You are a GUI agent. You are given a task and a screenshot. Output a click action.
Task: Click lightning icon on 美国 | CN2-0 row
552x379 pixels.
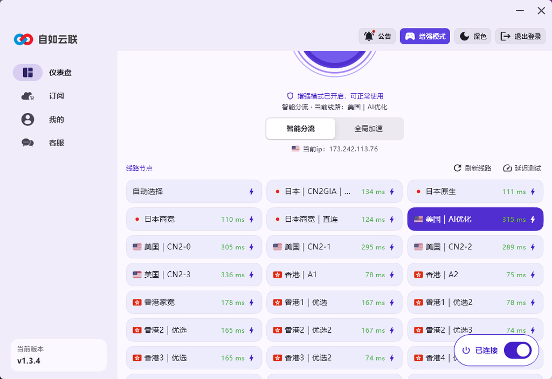pos(251,247)
